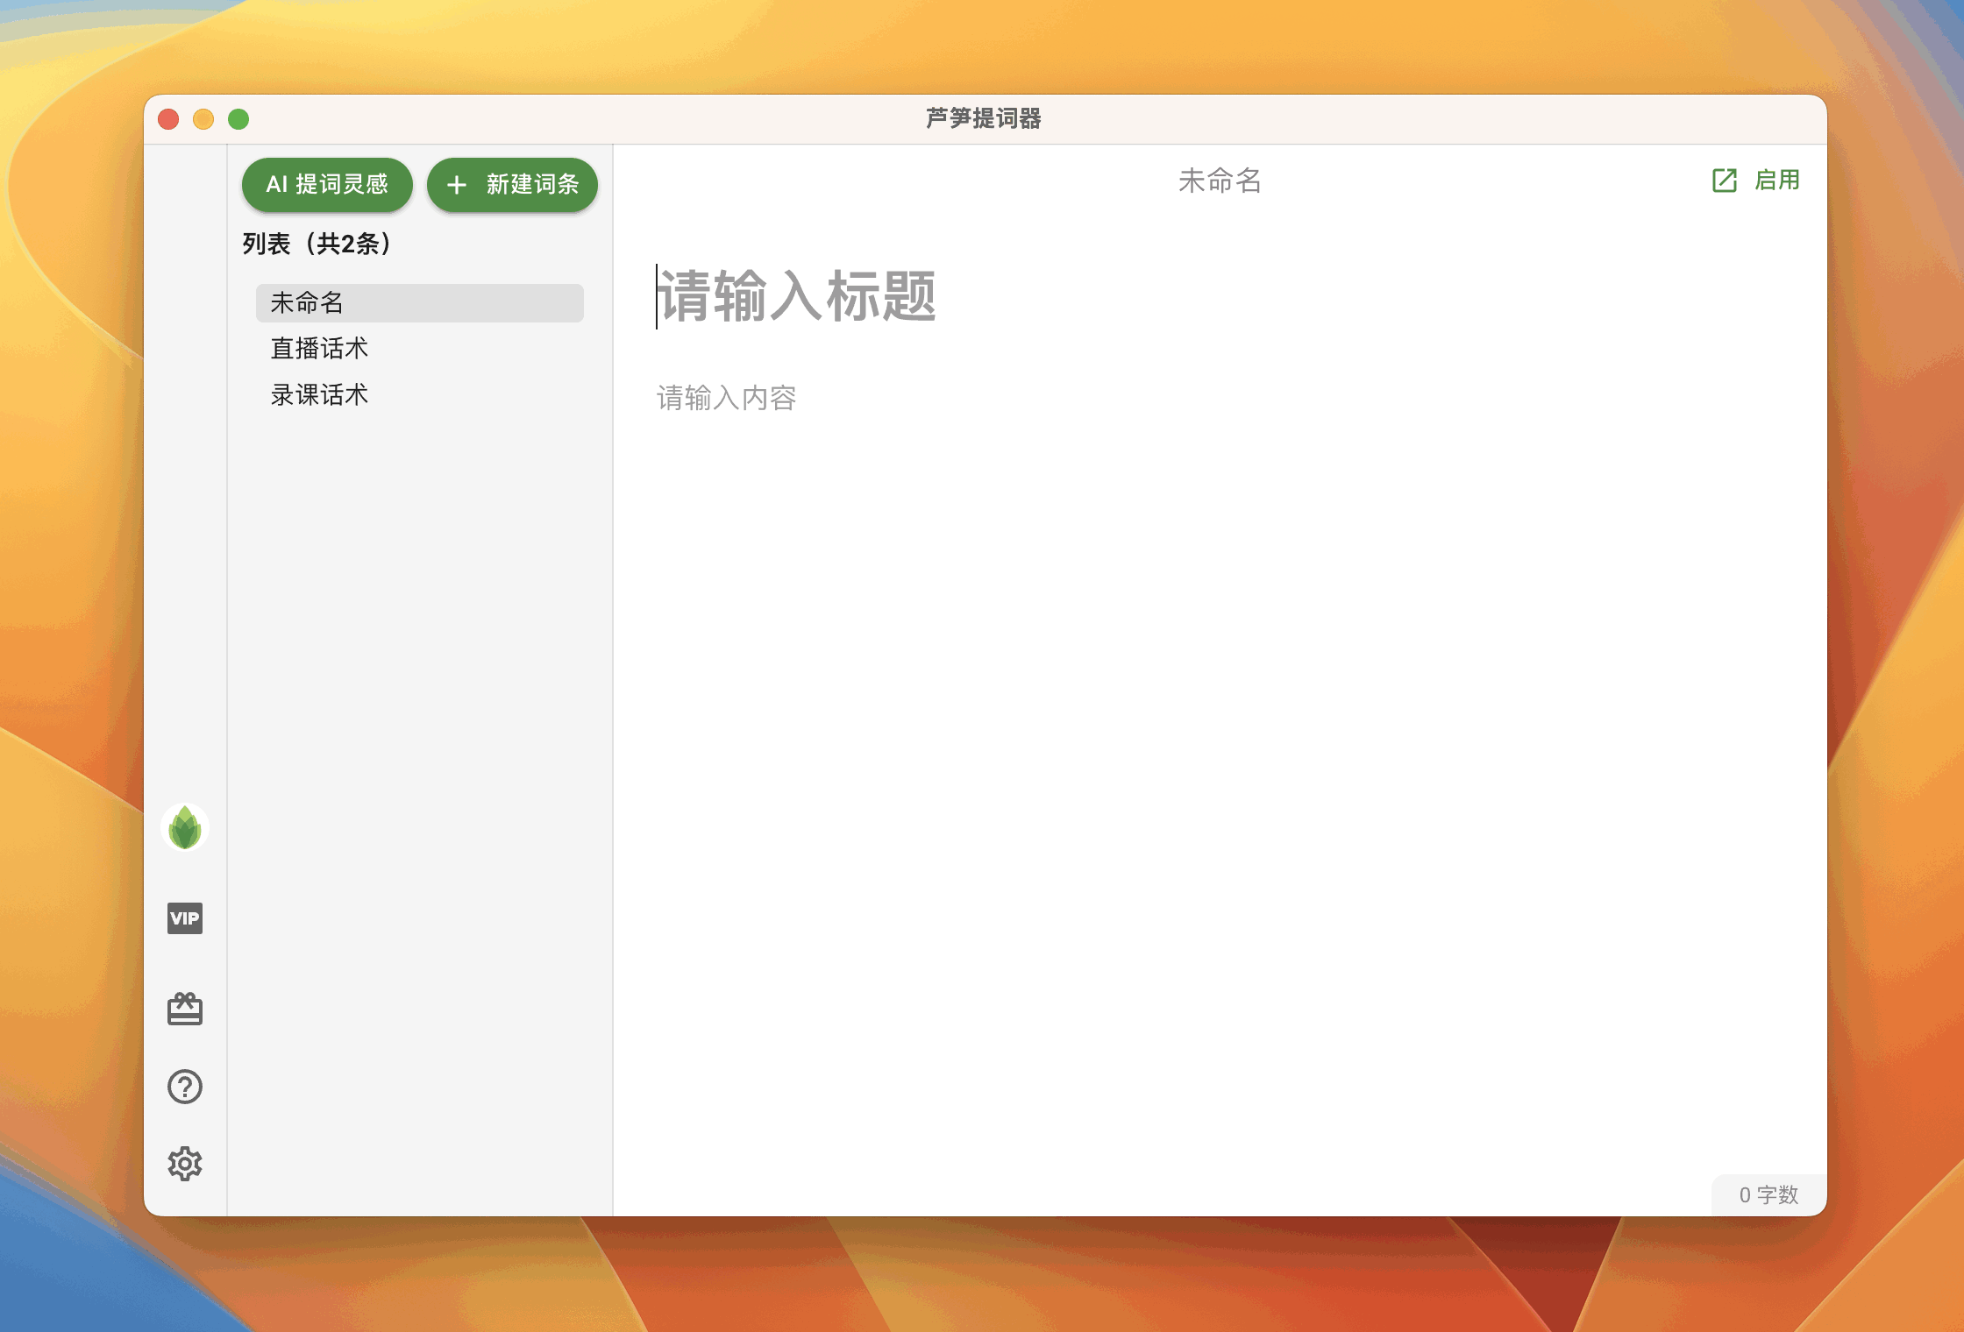
Task: Open the help question mark icon
Action: pos(185,1087)
